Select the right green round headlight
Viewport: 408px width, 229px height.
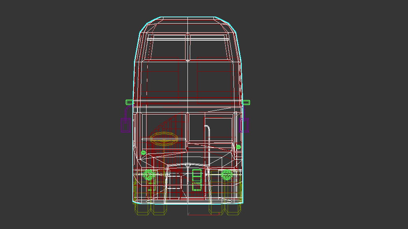point(226,175)
